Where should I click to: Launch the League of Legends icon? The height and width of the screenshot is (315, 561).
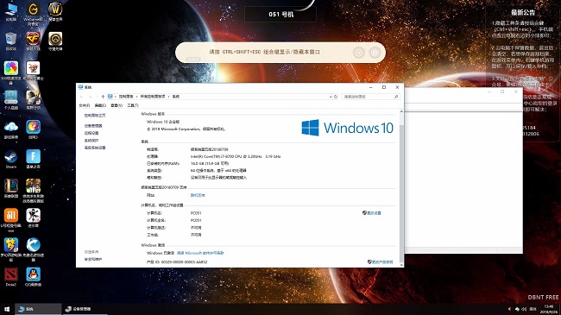point(11,188)
